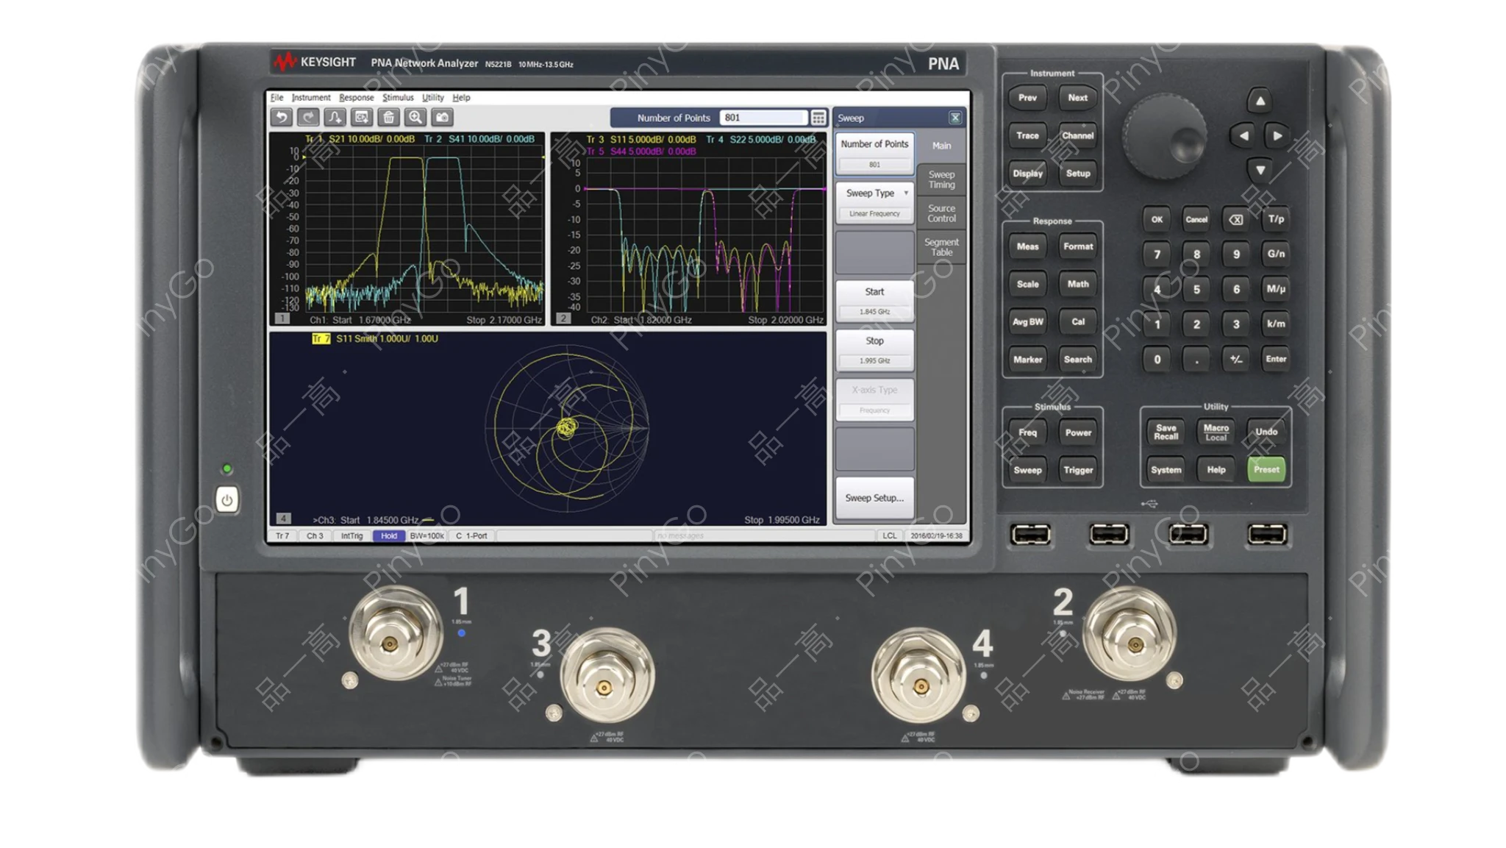Switch to the Sweep Timing tab
1506x848 pixels.
pyautogui.click(x=941, y=179)
